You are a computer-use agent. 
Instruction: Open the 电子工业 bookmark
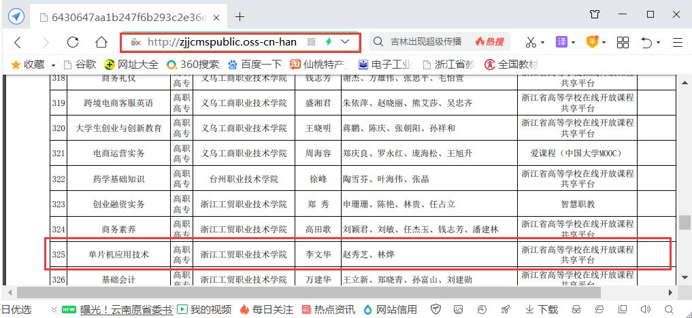pos(385,65)
